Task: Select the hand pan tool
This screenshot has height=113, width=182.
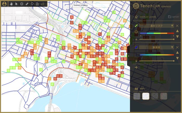Action: (x=11, y=4)
